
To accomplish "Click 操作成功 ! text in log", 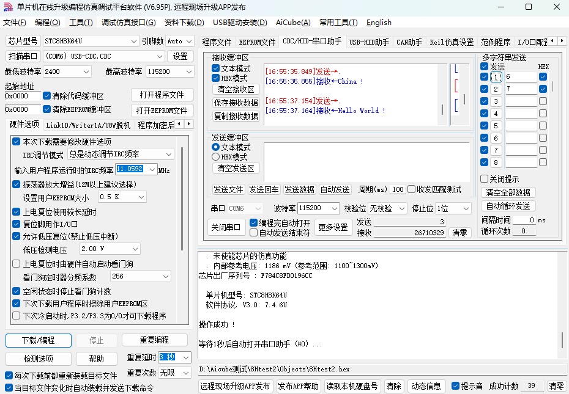I will coord(217,324).
